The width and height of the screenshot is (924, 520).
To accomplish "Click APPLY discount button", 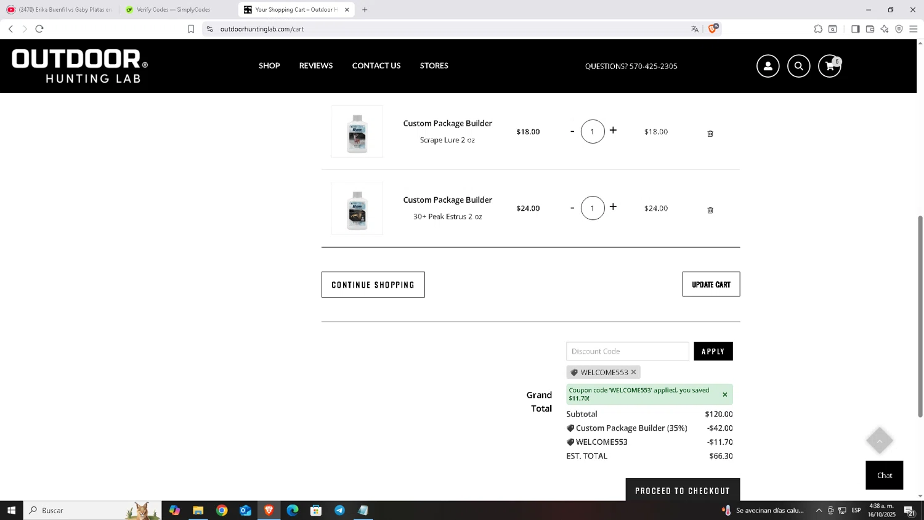I will (x=713, y=351).
